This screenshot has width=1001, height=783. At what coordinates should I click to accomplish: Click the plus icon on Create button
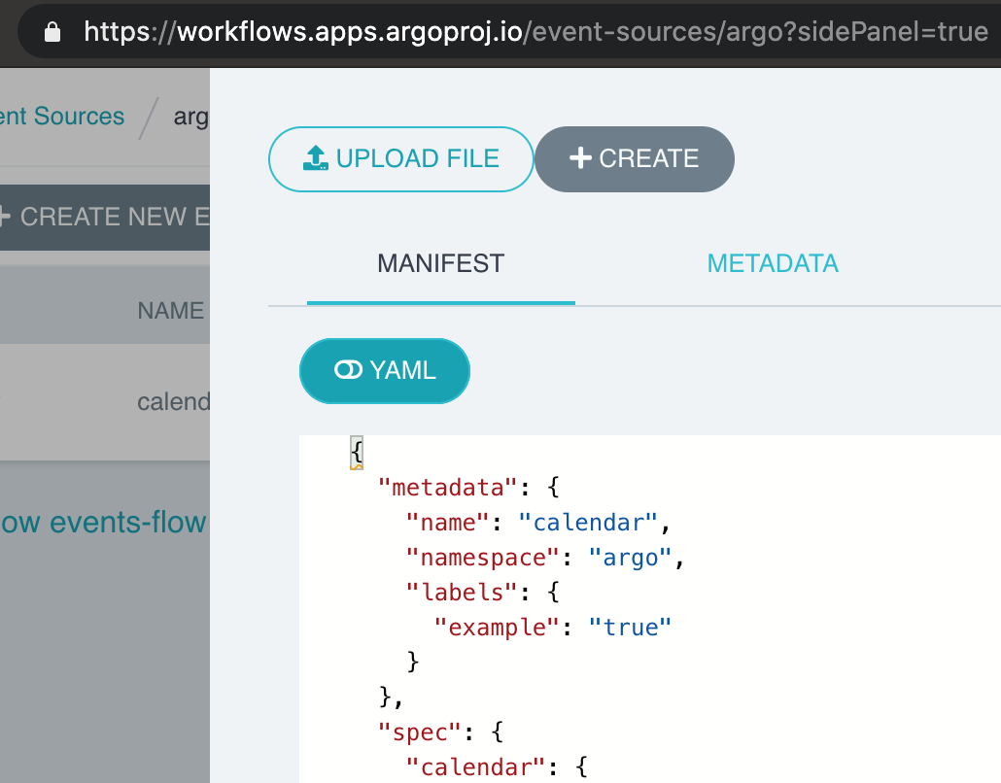tap(580, 157)
